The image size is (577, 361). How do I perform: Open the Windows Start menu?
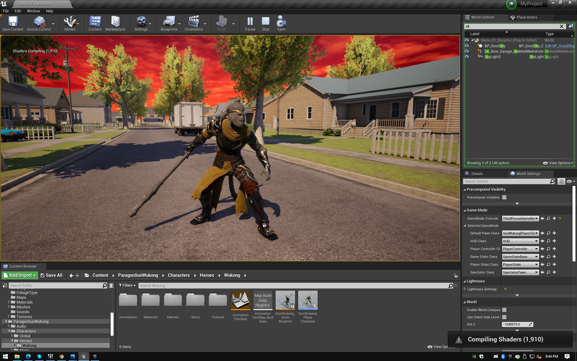click(x=5, y=356)
